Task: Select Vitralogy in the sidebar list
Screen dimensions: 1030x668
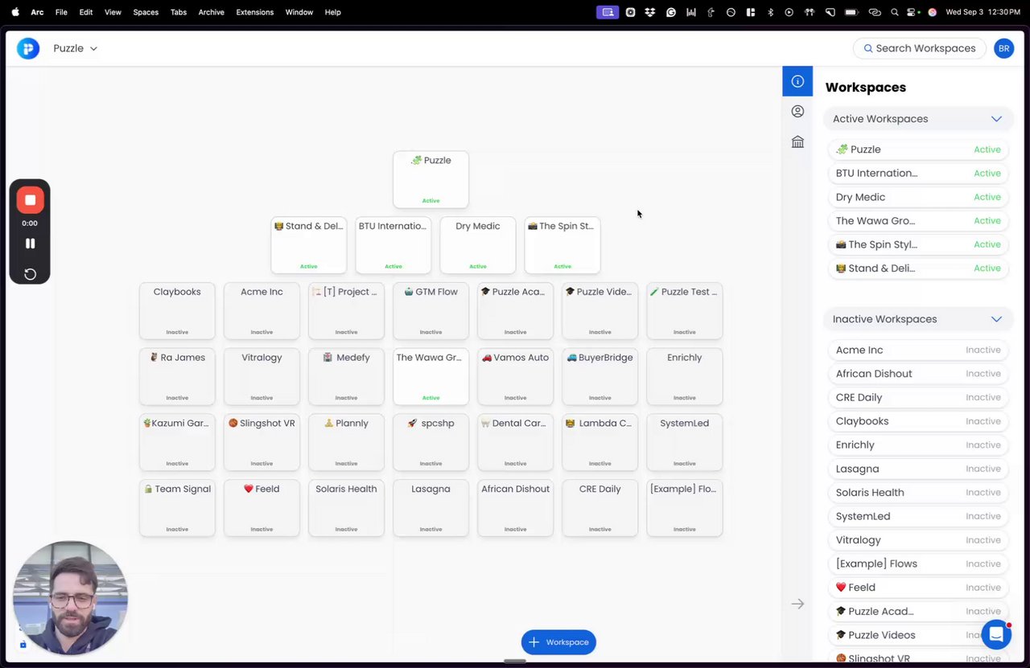Action: point(918,540)
